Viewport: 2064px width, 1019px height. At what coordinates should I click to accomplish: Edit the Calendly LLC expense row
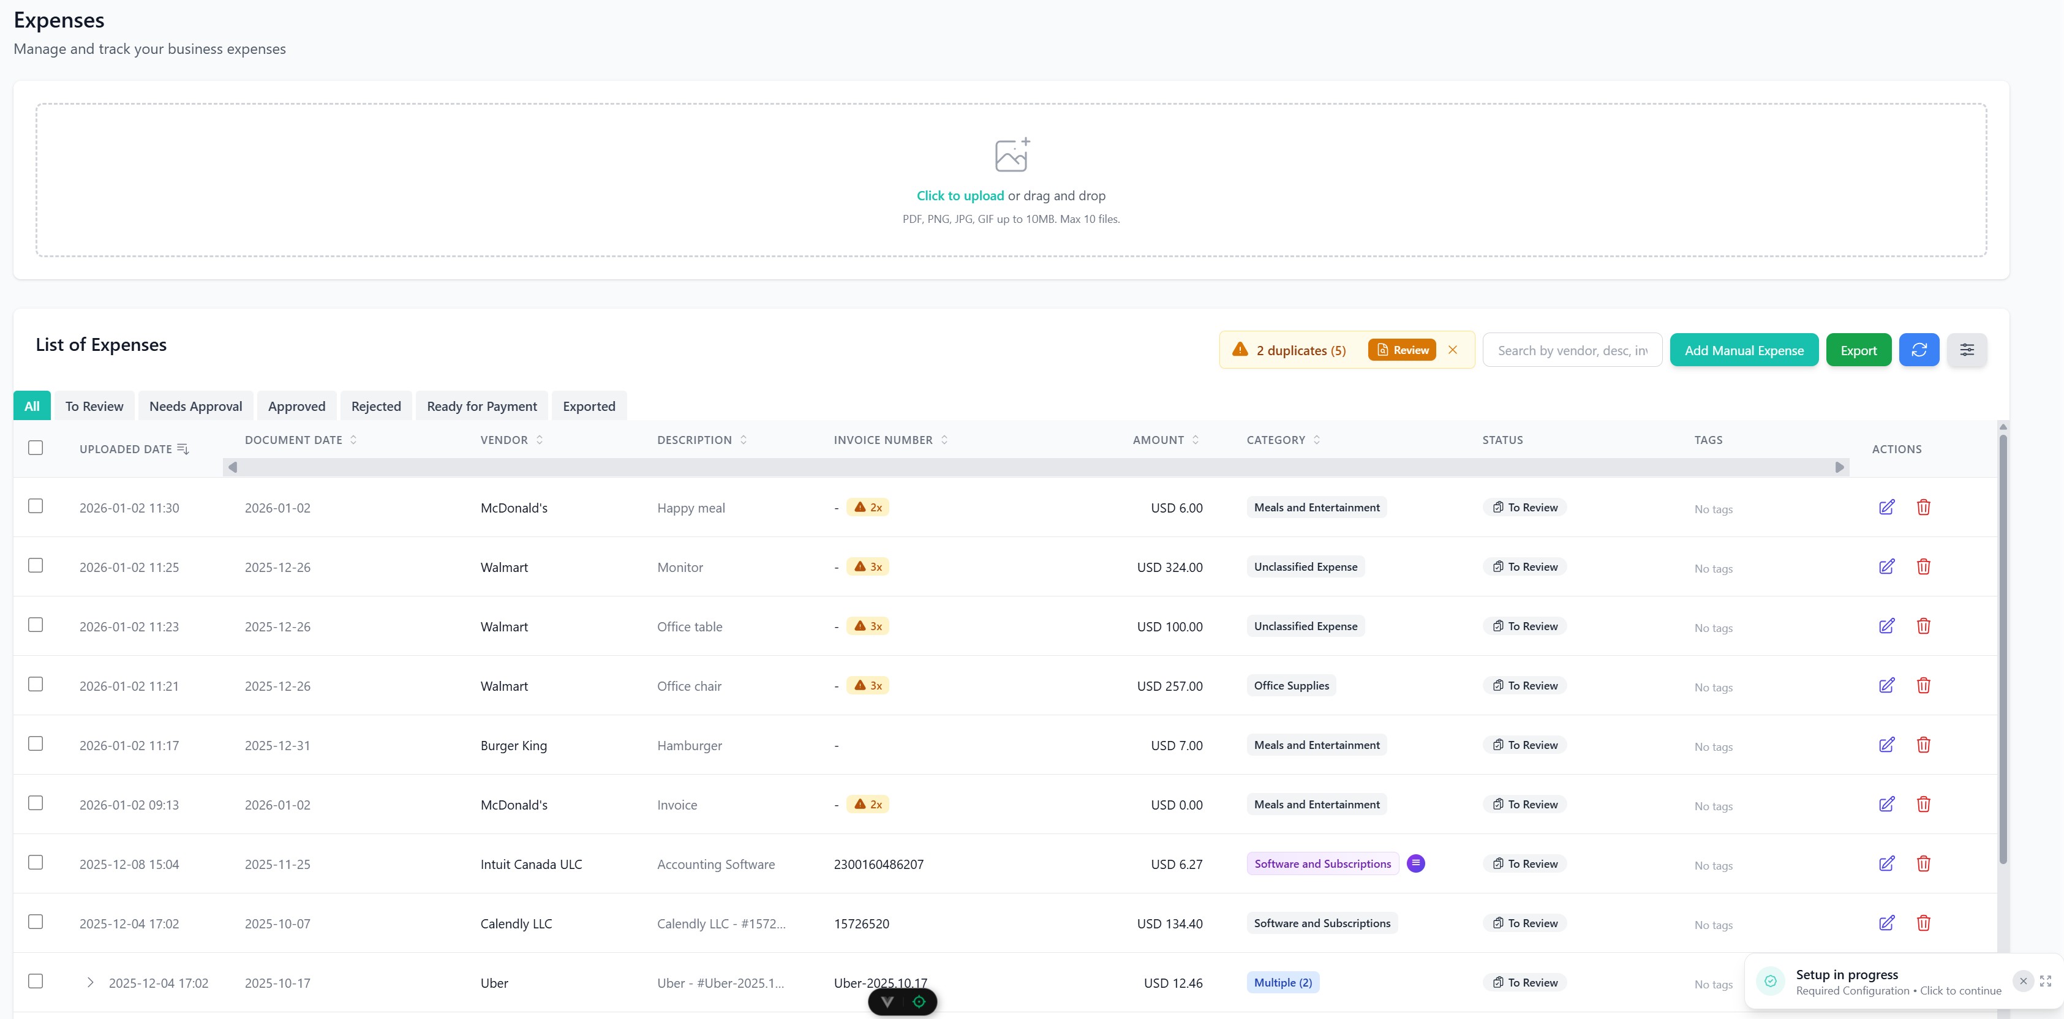tap(1887, 923)
